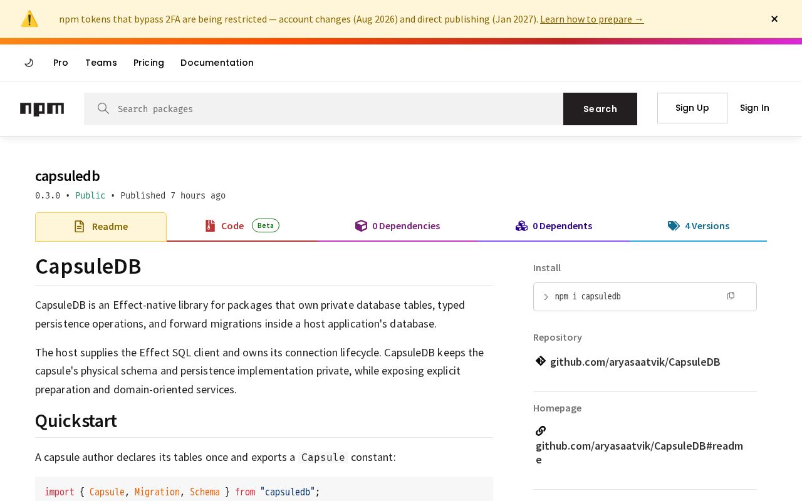Click the Homepage section label
Image resolution: width=802 pixels, height=501 pixels.
(557, 408)
